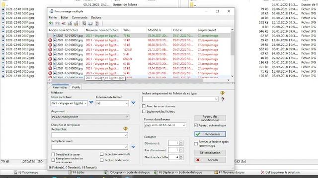Toggle Seulement les fichiers checkbox
The height and width of the screenshot is (178, 318).
(x=144, y=111)
